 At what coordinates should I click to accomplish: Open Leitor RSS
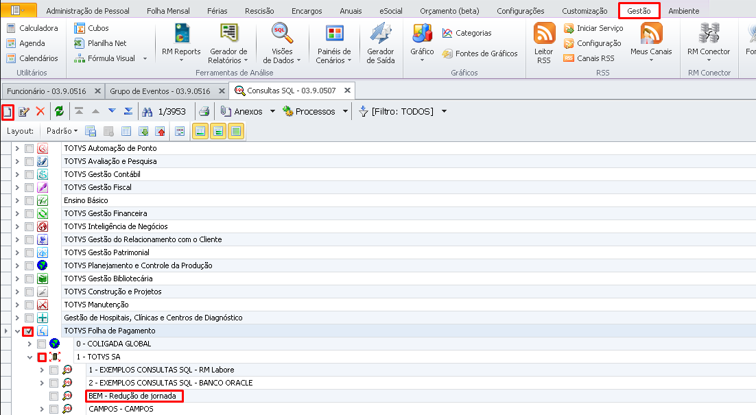pos(544,43)
